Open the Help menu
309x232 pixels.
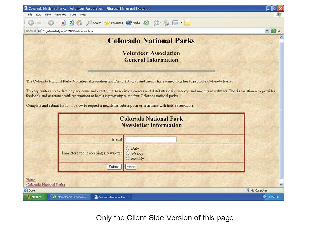[83, 15]
